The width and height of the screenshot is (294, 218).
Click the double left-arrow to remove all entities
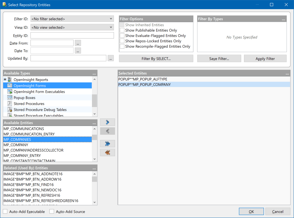(x=107, y=152)
